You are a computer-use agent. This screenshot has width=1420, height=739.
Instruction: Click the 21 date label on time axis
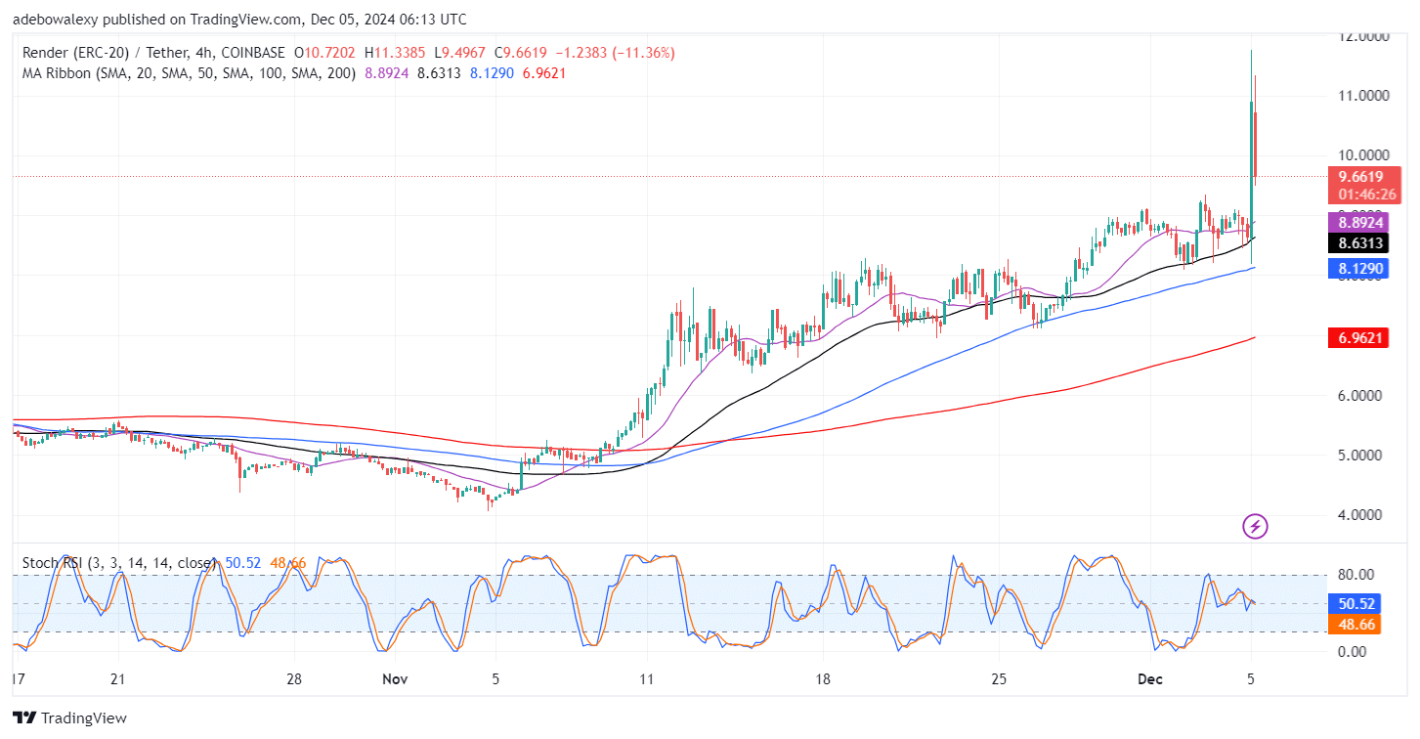pyautogui.click(x=118, y=678)
